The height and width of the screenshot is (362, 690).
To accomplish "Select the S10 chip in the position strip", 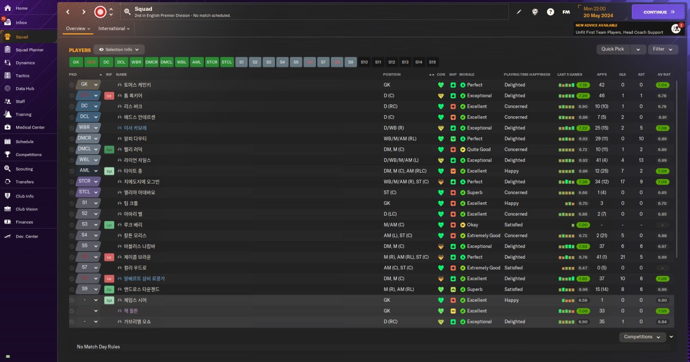I will pyautogui.click(x=364, y=62).
